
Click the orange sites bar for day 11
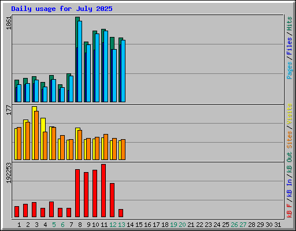106,147
